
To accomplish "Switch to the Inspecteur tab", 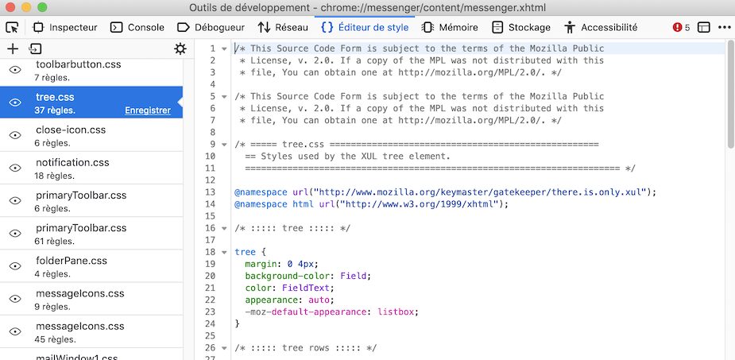I will (x=64, y=28).
